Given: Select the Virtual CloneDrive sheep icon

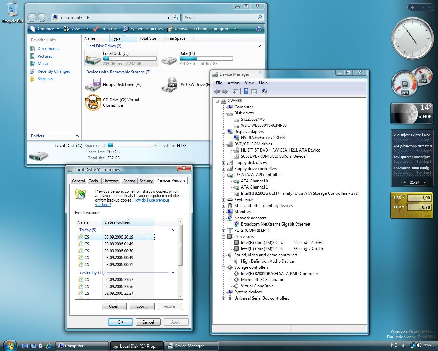Looking at the screenshot, I should coord(93,102).
